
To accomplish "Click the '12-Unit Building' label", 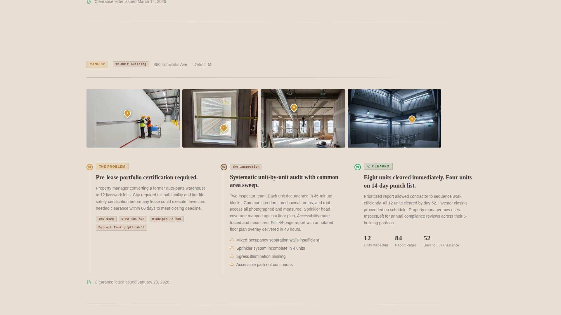I will 131,64.
